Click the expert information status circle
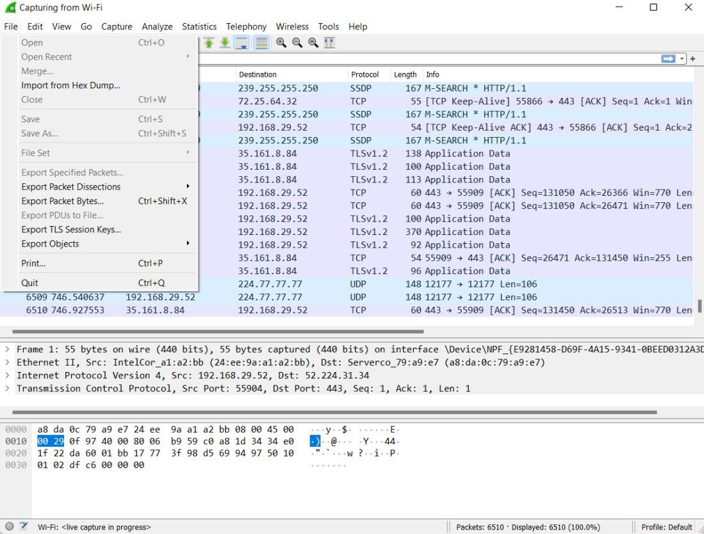 10,527
